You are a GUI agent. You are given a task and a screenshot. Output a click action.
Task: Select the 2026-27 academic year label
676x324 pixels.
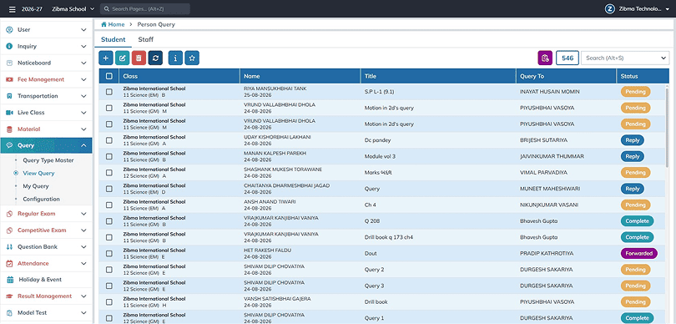(32, 8)
